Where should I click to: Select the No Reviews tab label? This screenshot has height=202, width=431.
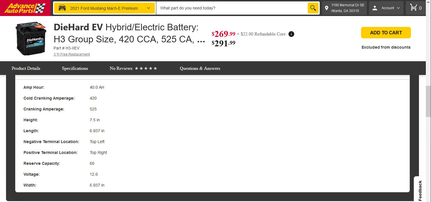[121, 68]
